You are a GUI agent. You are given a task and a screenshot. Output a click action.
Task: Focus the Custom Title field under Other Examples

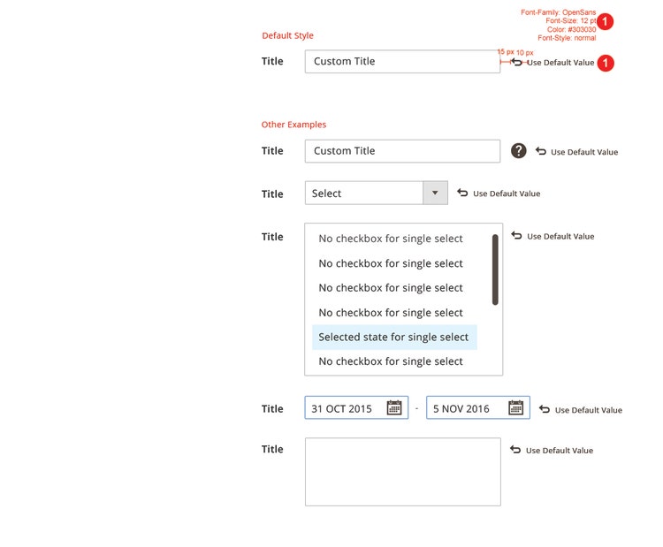[402, 151]
